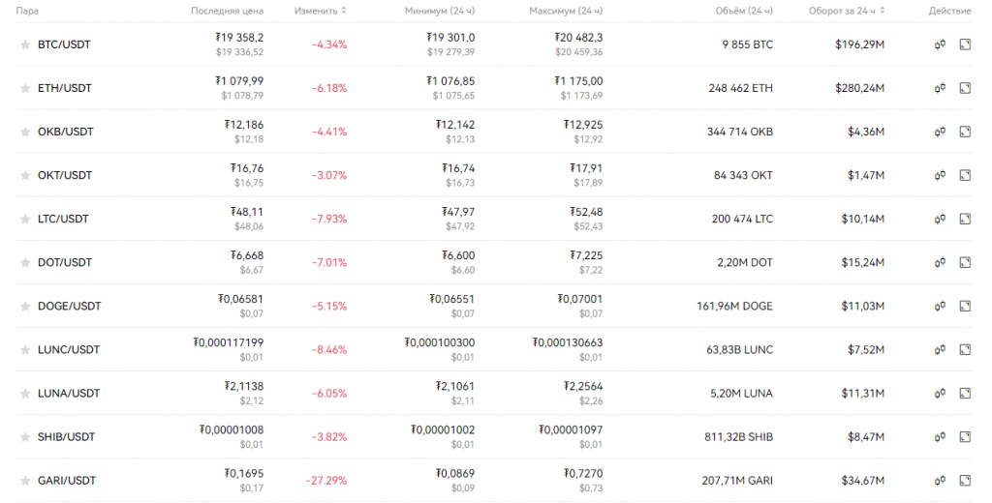This screenshot has width=992, height=503.
Task: Open the GARI/USDT pair link
Action: (x=66, y=480)
